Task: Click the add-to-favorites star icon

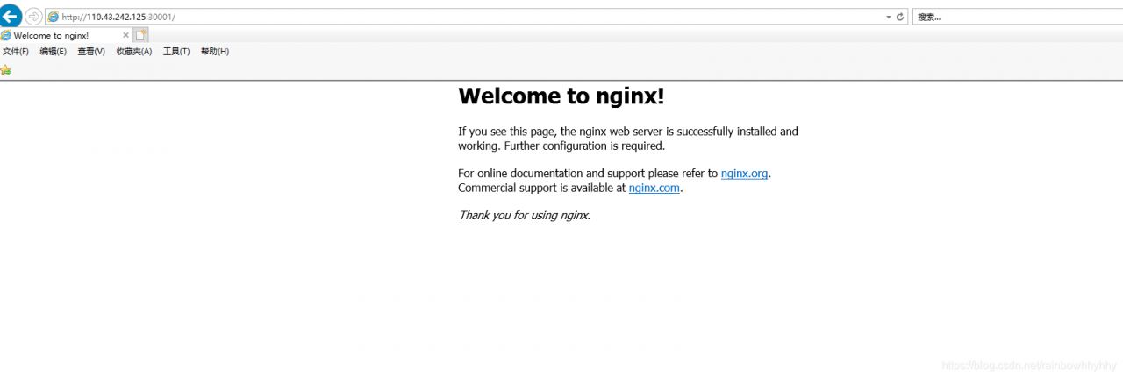Action: (x=6, y=70)
